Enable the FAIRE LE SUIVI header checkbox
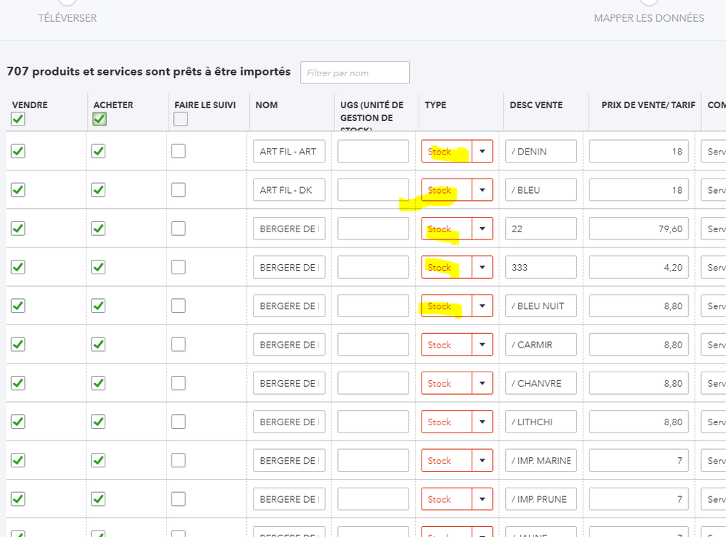Screen dimensions: 726x537 coord(180,119)
